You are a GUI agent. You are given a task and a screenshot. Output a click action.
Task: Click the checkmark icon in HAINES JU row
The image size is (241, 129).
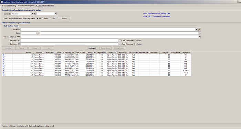tap(3, 59)
